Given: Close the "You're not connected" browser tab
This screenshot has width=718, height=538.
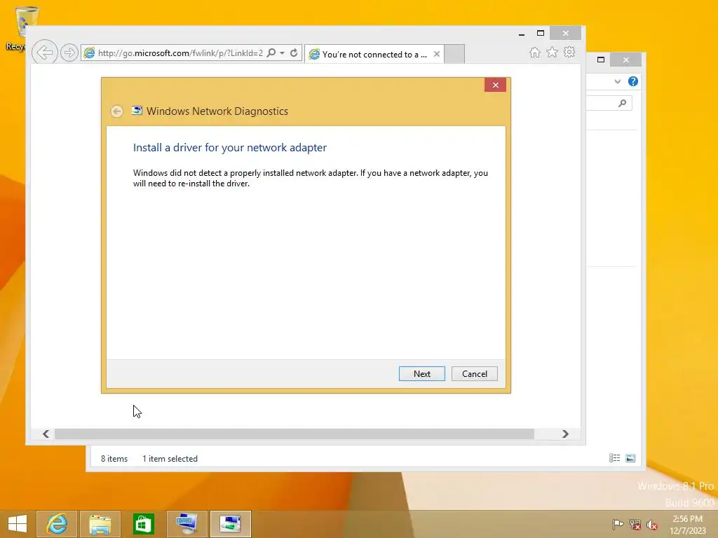Looking at the screenshot, I should [437, 54].
